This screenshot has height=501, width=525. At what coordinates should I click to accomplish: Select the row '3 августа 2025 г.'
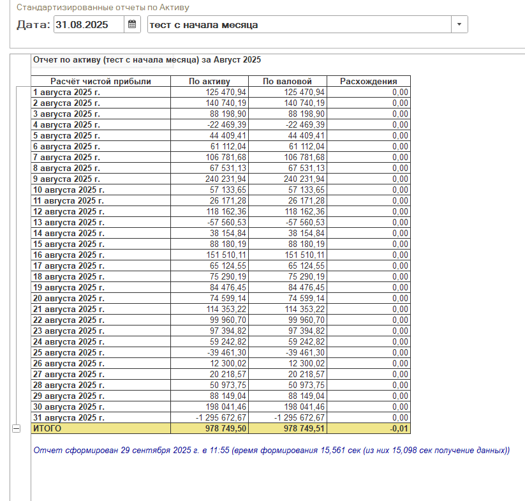click(221, 114)
